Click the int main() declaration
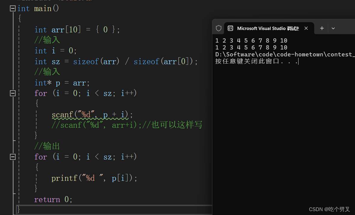The height and width of the screenshot is (215, 355). point(38,9)
